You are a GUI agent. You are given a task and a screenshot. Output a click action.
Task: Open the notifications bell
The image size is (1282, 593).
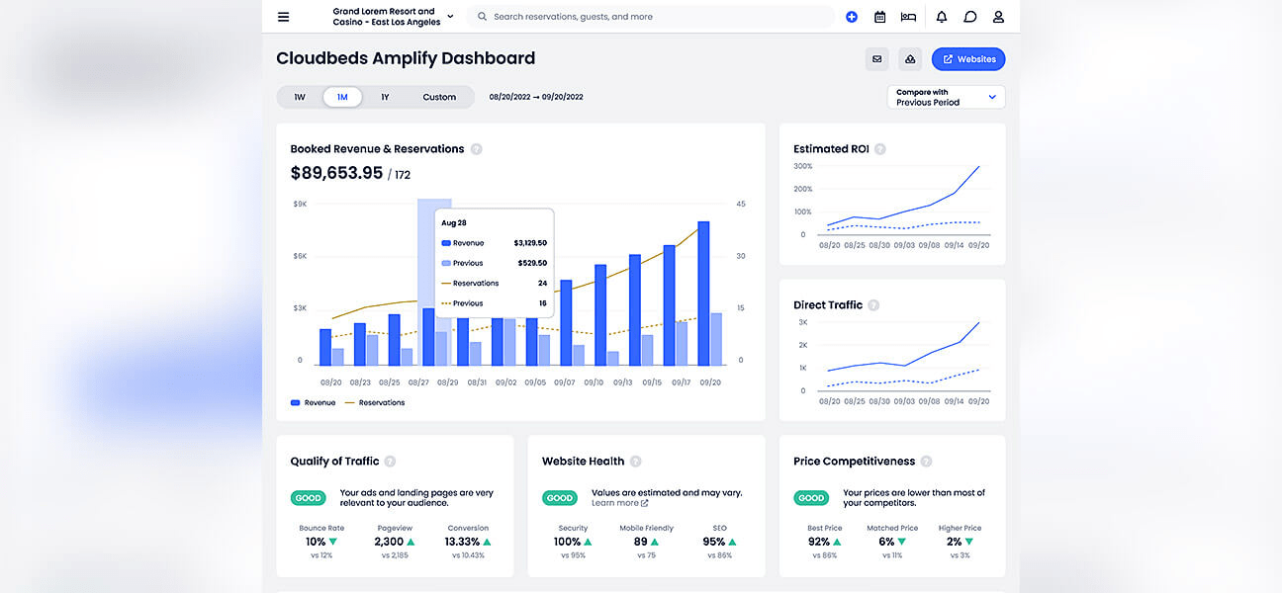pyautogui.click(x=942, y=17)
